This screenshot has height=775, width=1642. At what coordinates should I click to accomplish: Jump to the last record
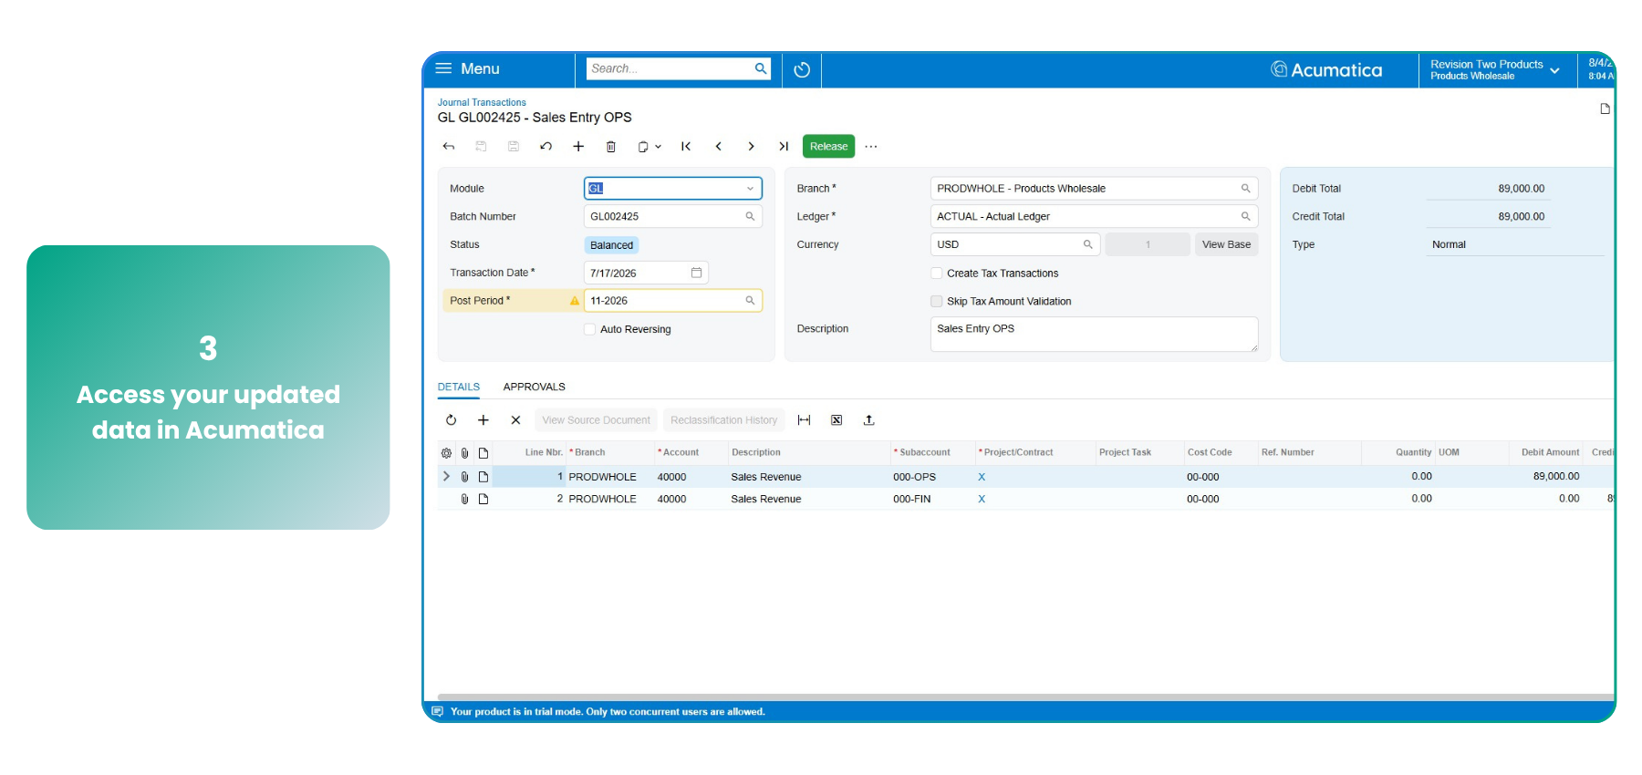pos(784,146)
